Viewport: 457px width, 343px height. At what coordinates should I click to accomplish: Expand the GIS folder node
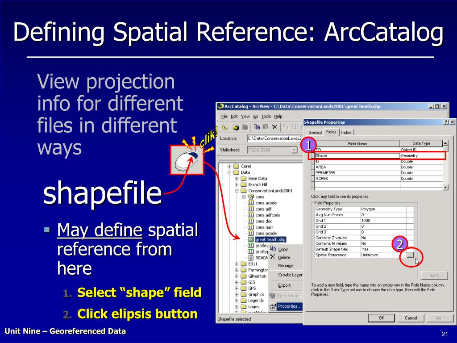coord(237,282)
